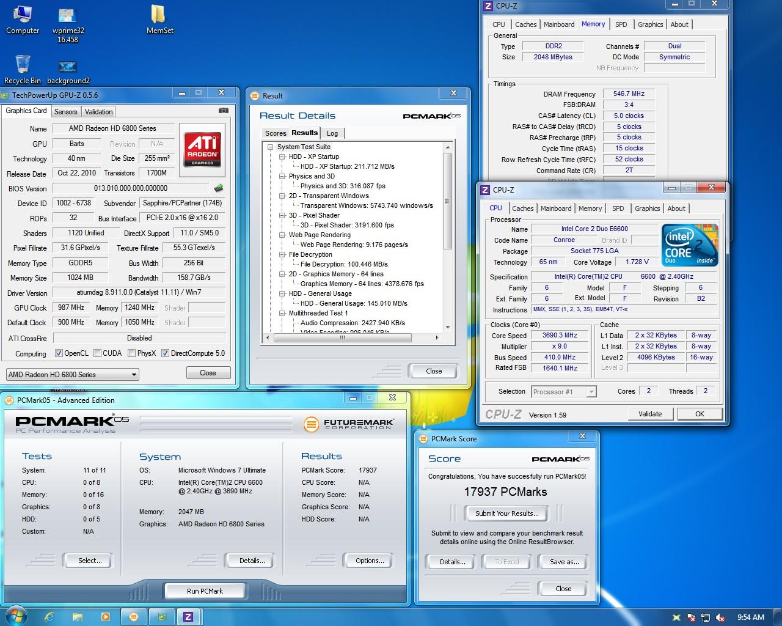782x626 pixels.
Task: Click the network tray icon
Action: pyautogui.click(x=706, y=617)
